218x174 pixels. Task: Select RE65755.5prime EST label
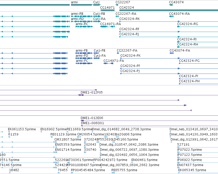124,170
